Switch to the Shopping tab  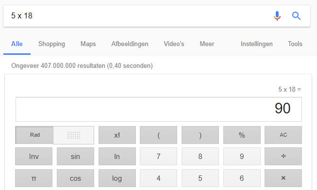tap(51, 44)
